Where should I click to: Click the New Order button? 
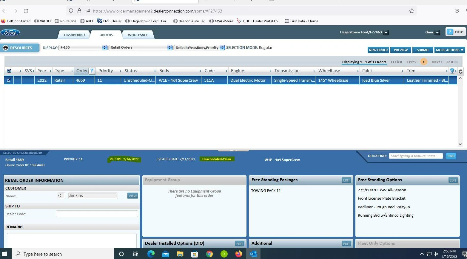pyautogui.click(x=378, y=50)
